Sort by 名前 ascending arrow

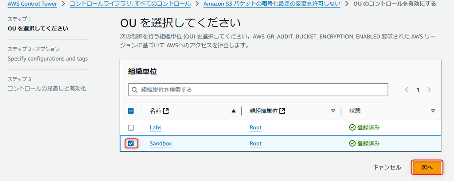(234, 111)
